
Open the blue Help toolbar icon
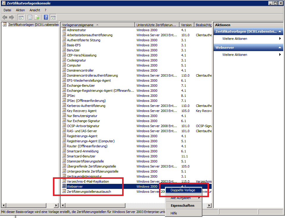[x=46, y=17]
